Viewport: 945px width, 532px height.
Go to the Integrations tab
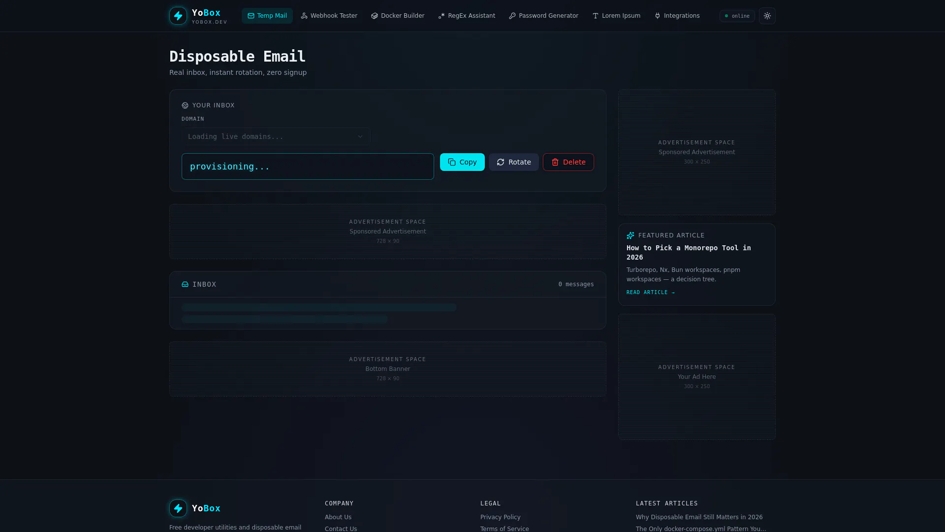677,16
